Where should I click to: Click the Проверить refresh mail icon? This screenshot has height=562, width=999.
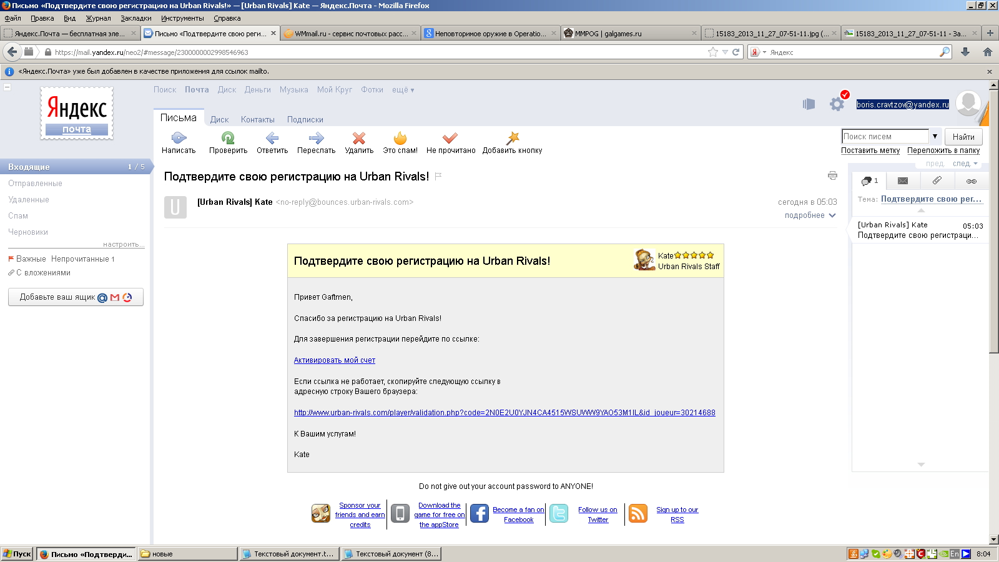[x=228, y=138]
